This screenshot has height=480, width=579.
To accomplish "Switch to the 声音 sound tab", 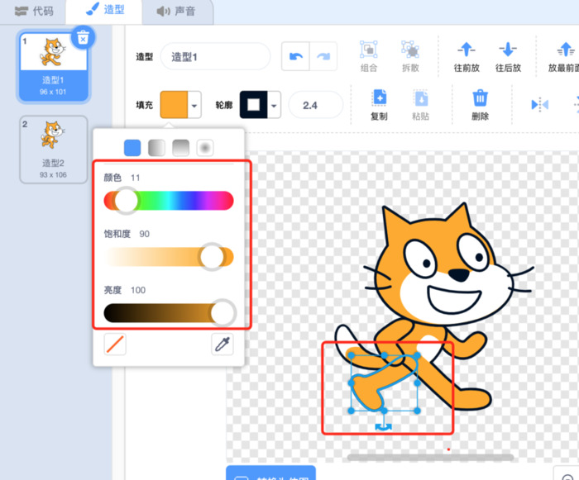I will coord(177,12).
